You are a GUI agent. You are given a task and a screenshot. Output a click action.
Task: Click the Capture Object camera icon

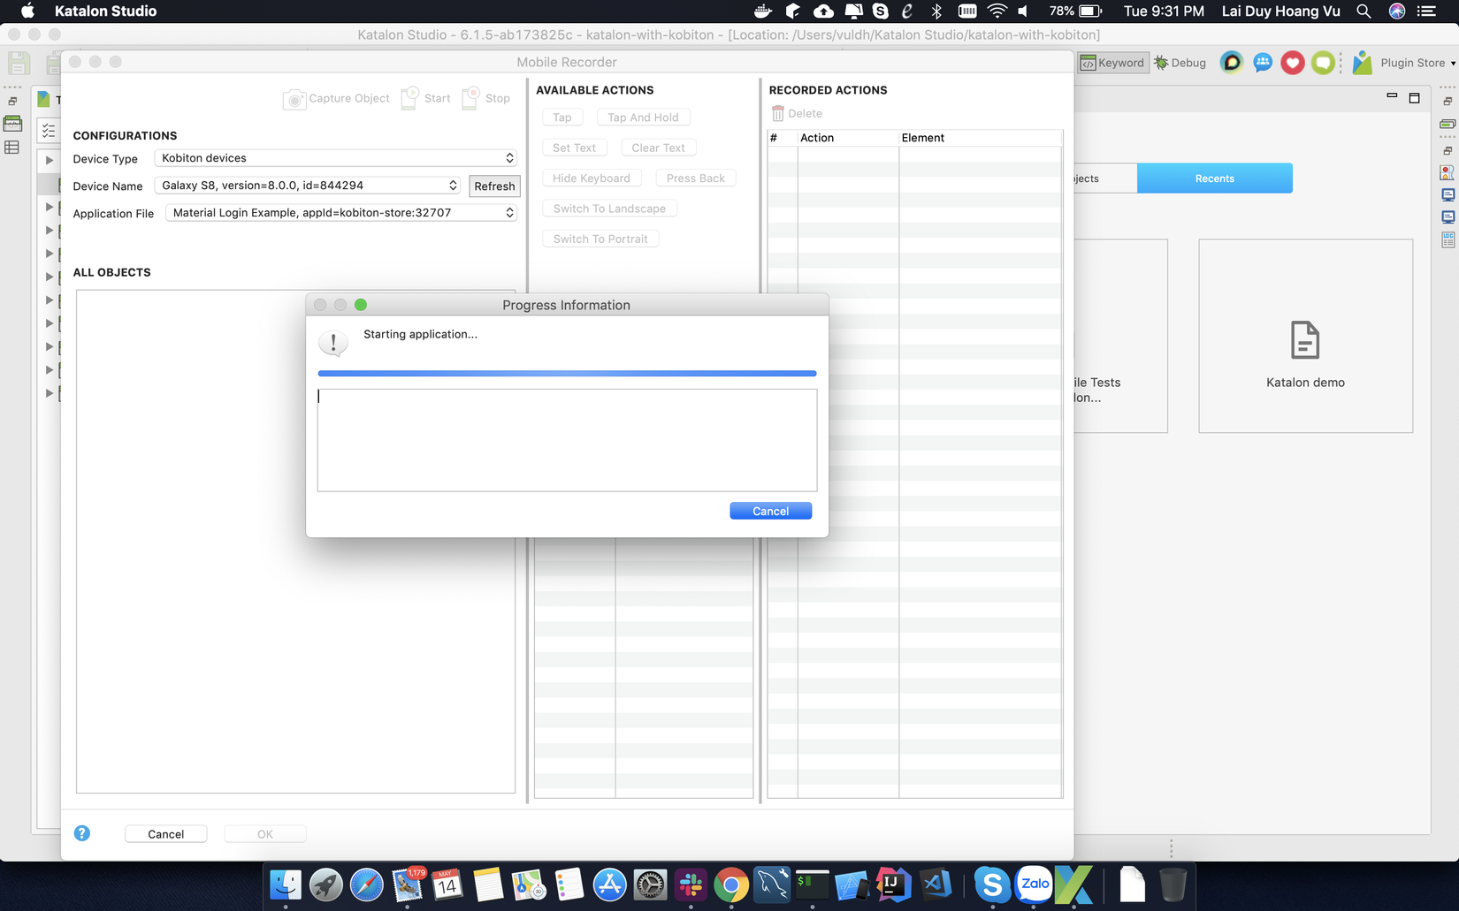pos(294,99)
